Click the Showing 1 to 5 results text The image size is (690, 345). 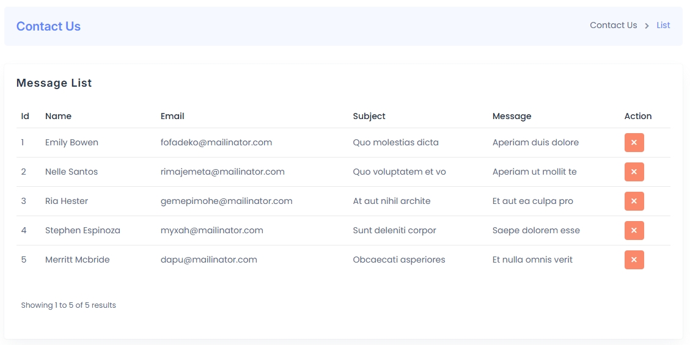[x=68, y=305]
